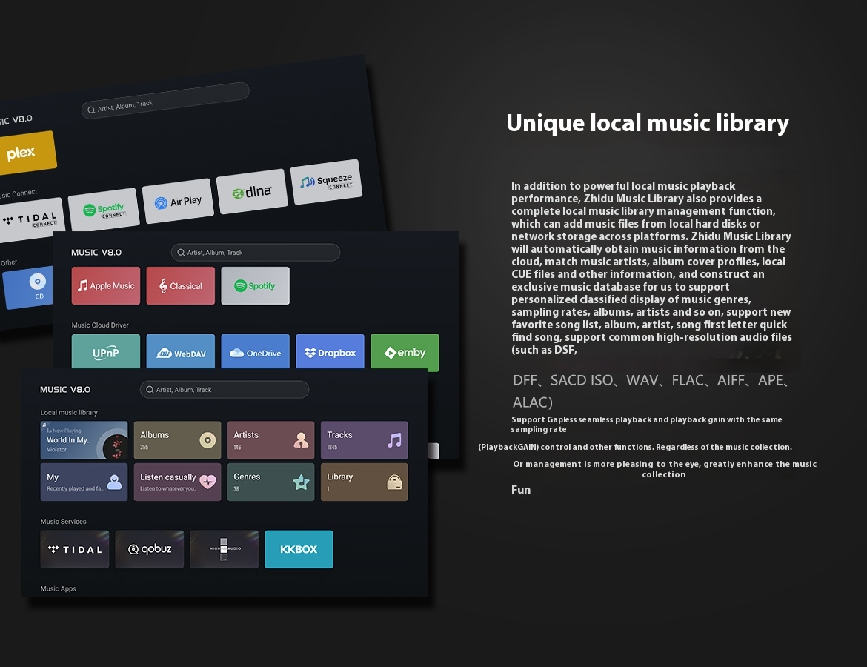Viewport: 867px width, 667px height.
Task: Select the OneDrive cloud driver
Action: click(256, 353)
